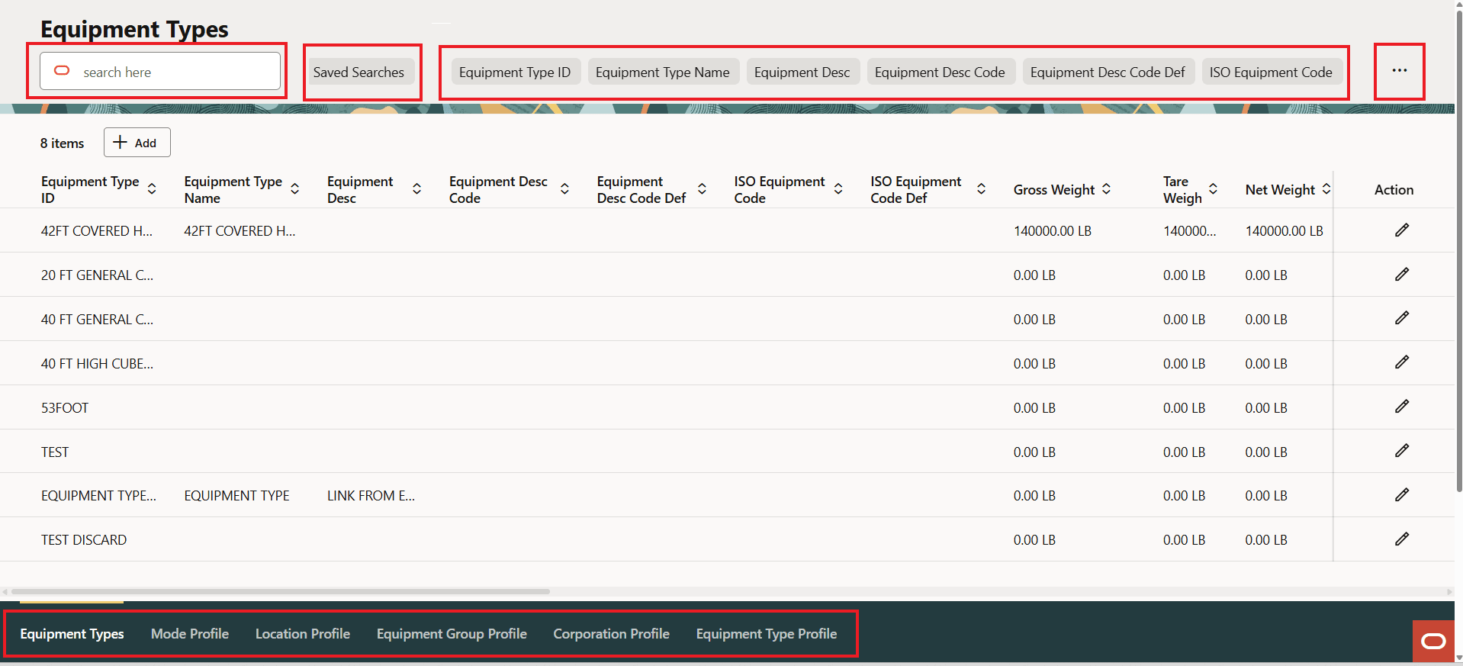The width and height of the screenshot is (1463, 666).
Task: Sort by Gross Weight column
Action: 1106,189
